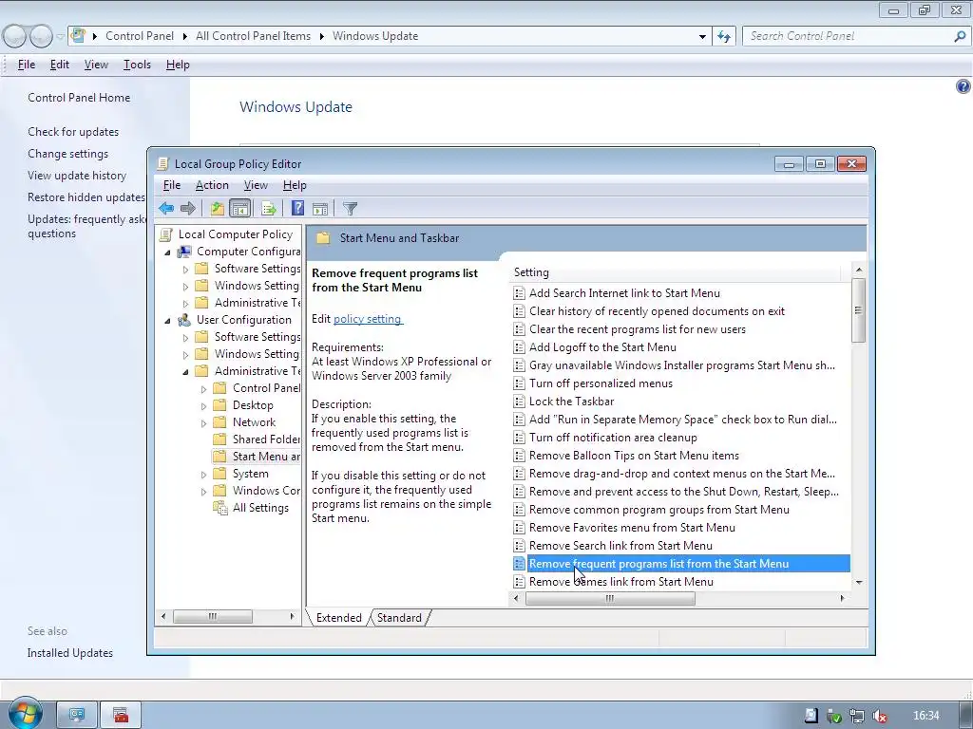Open the first taskbar application button
Screen dimensions: 973x729
(77, 715)
